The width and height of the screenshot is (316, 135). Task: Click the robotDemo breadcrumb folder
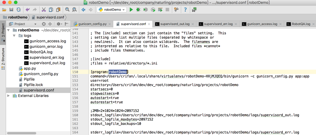[15, 17]
